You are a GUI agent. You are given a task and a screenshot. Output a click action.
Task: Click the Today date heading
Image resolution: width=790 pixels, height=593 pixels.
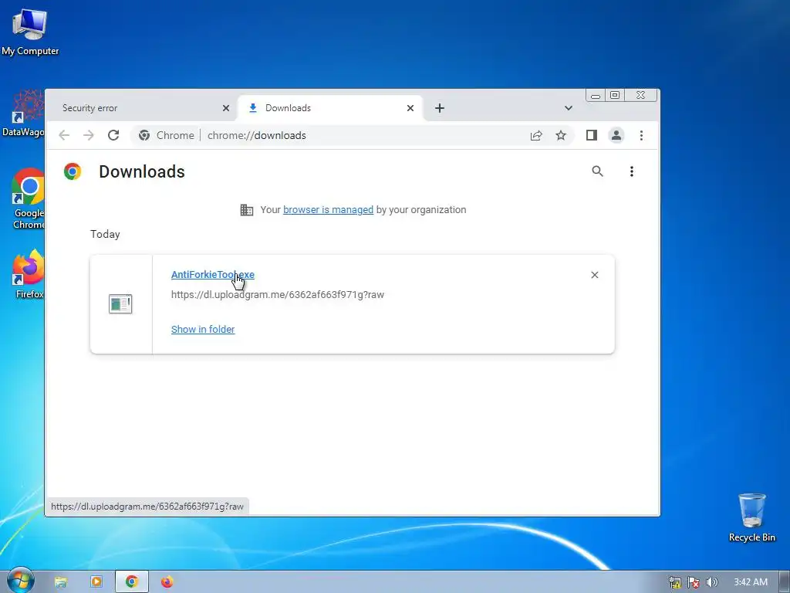(105, 234)
